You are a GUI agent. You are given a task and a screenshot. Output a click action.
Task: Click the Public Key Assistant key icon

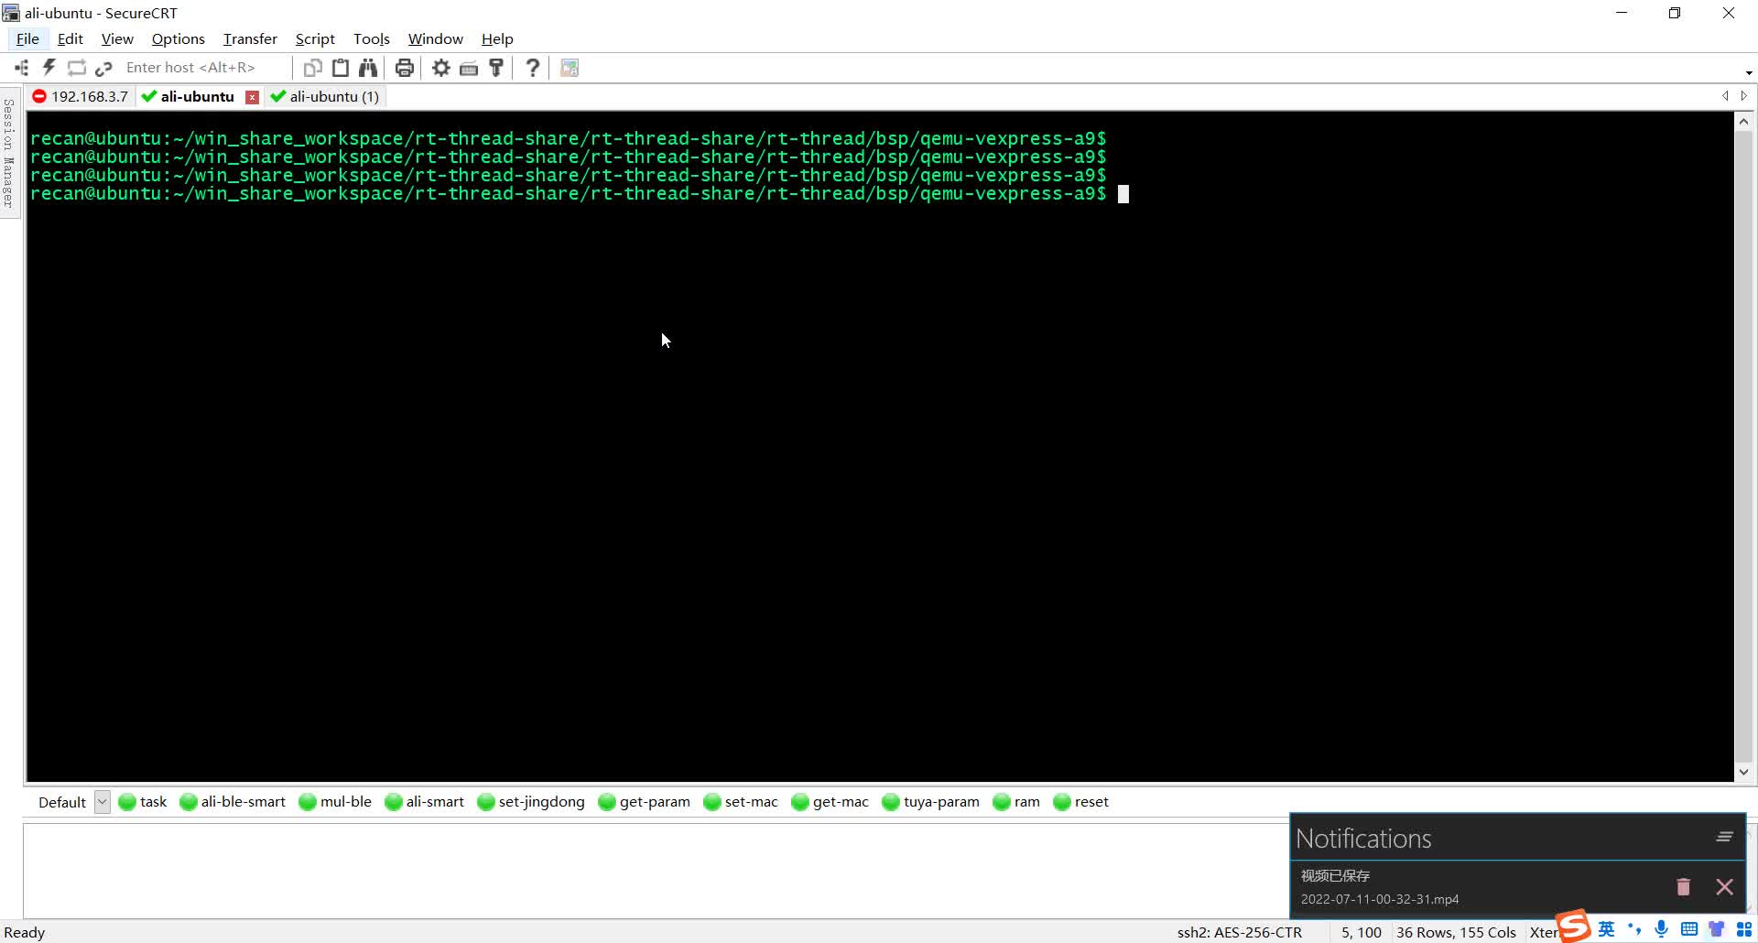pos(496,68)
